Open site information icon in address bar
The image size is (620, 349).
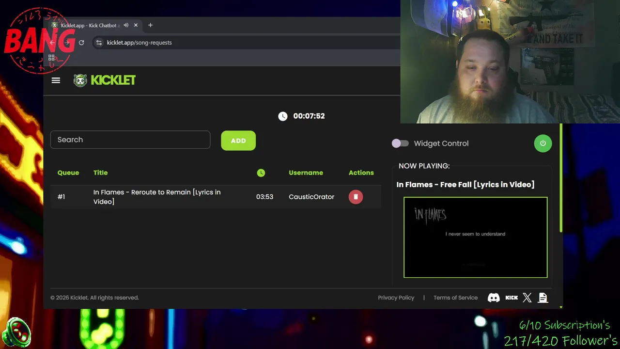click(x=99, y=43)
